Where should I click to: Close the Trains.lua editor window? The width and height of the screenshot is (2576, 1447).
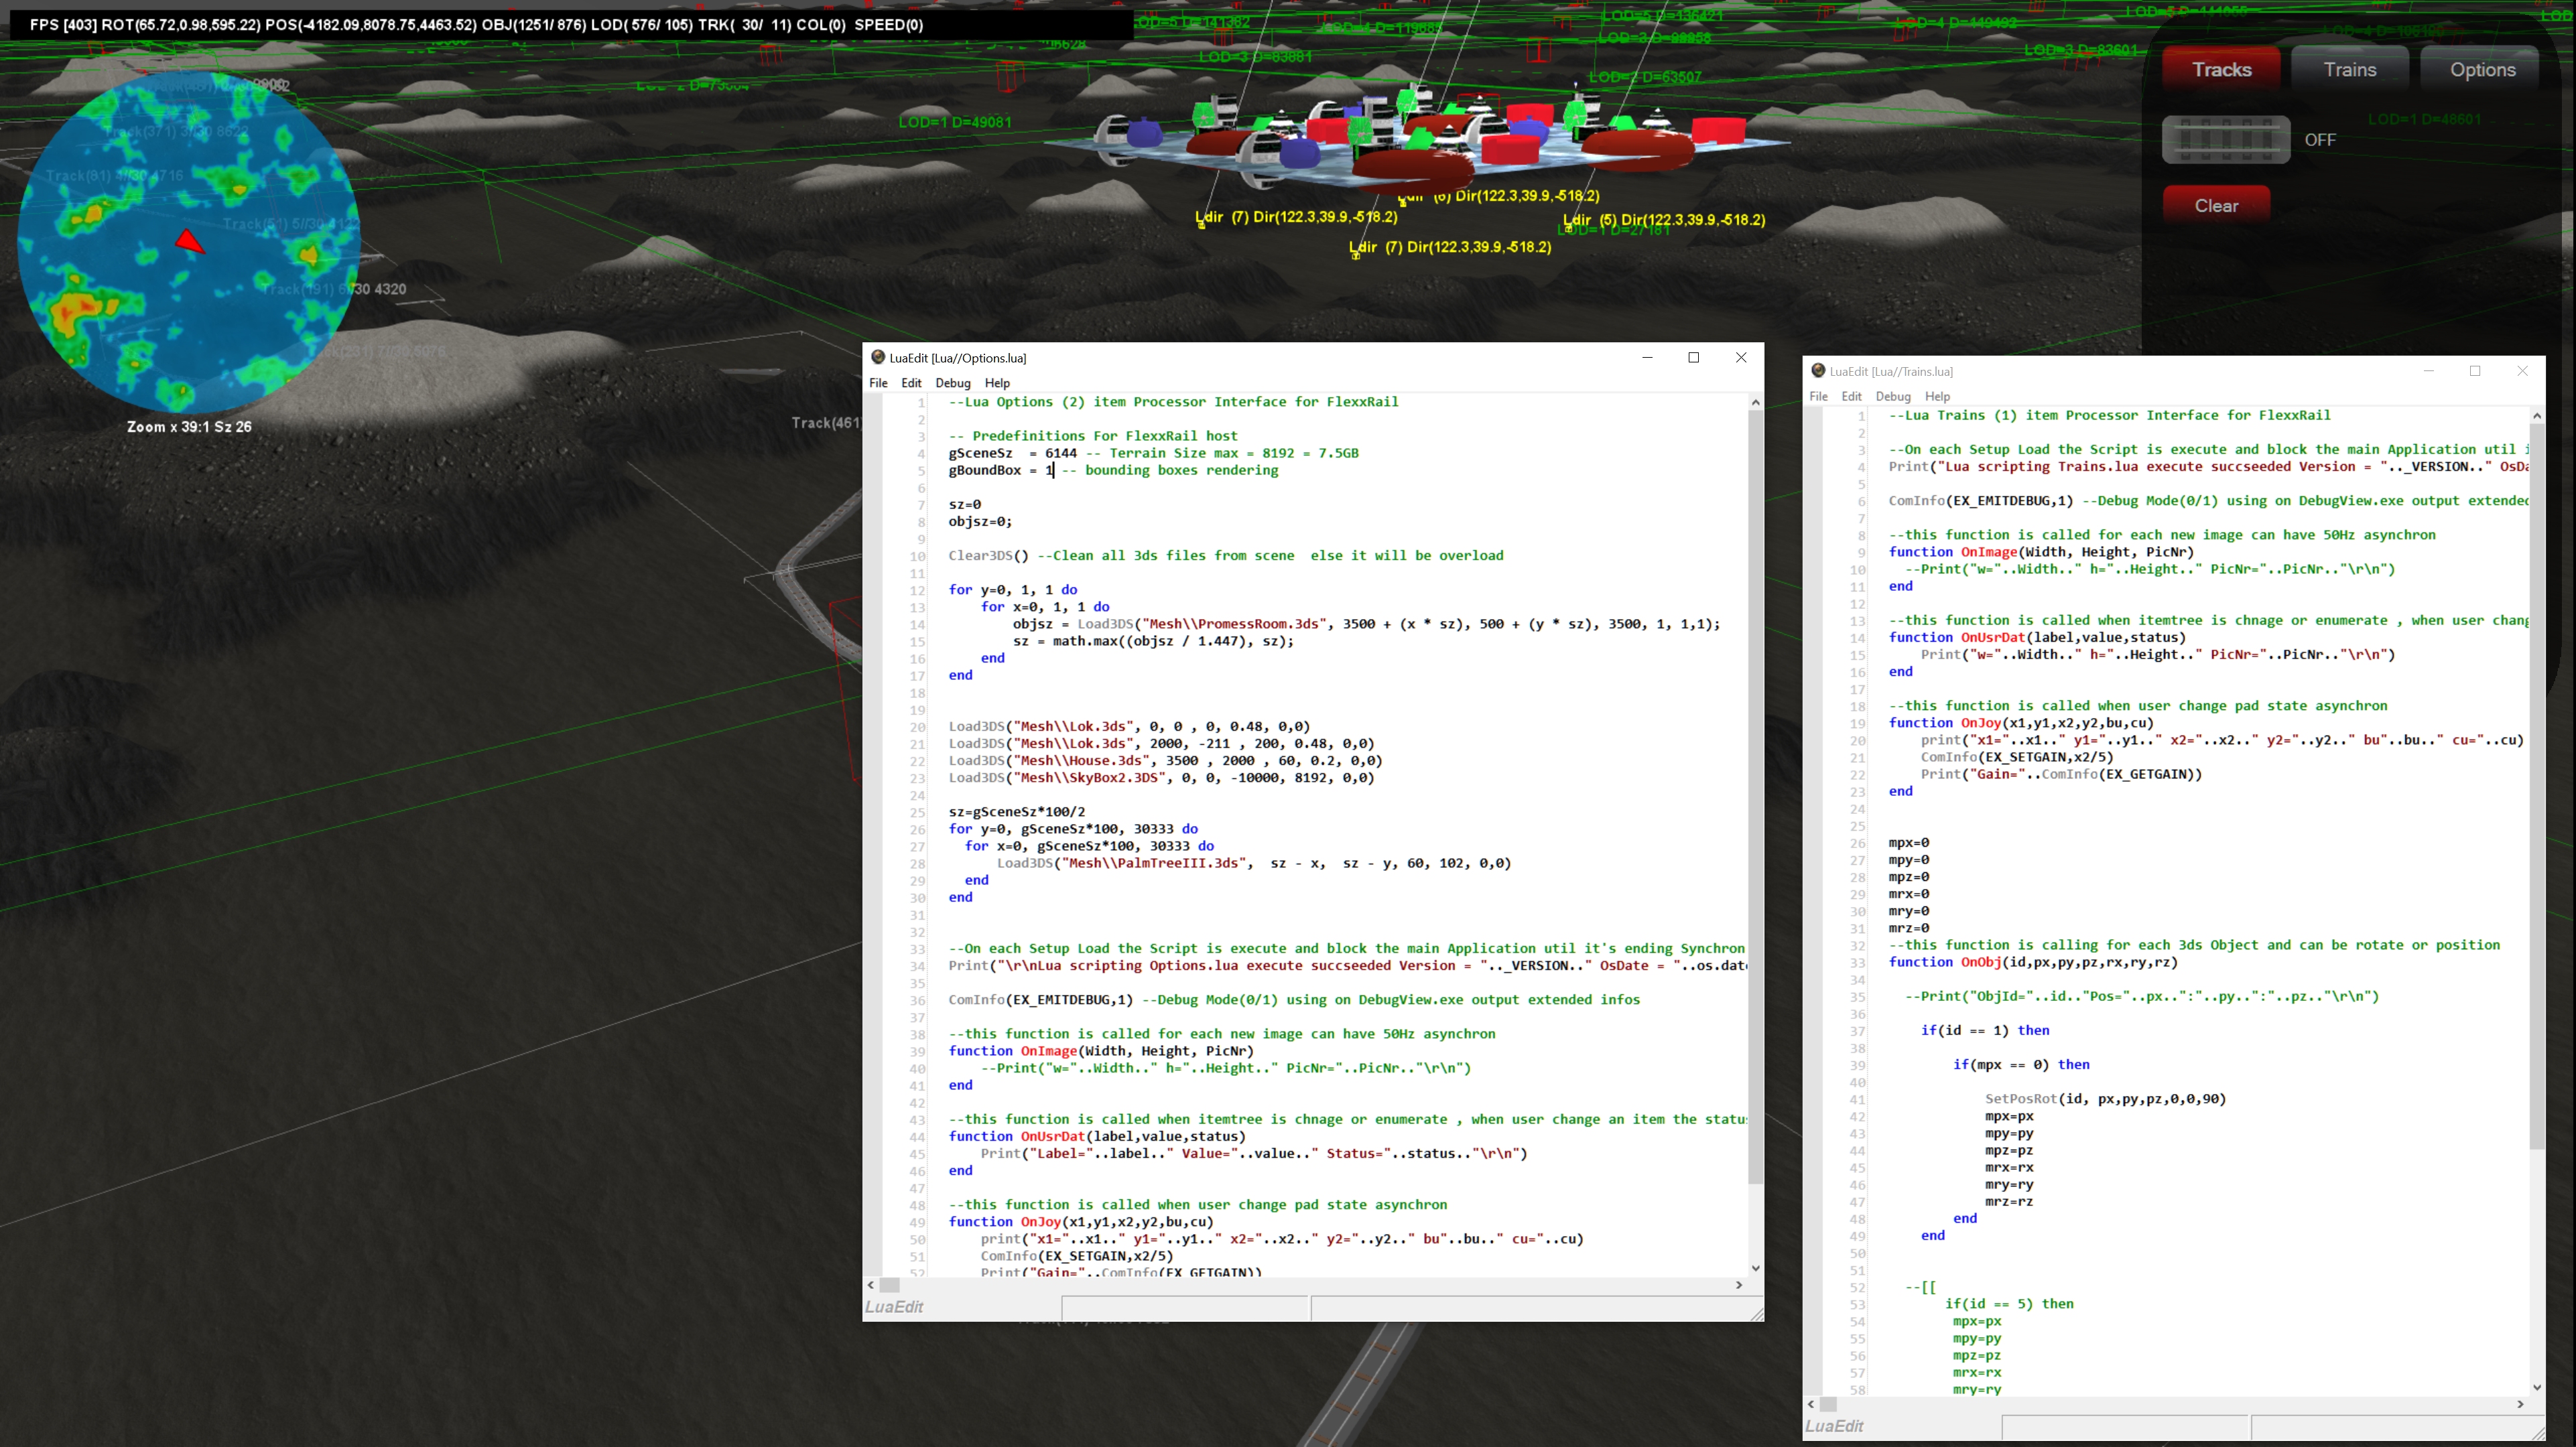point(2522,371)
